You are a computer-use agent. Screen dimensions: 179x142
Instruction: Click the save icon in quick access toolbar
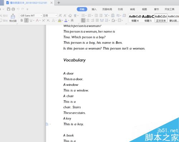coord(9,9)
